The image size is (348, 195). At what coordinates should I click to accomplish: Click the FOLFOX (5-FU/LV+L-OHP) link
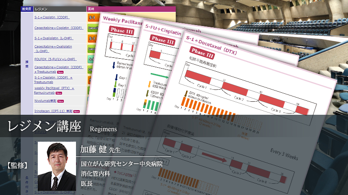(55, 59)
